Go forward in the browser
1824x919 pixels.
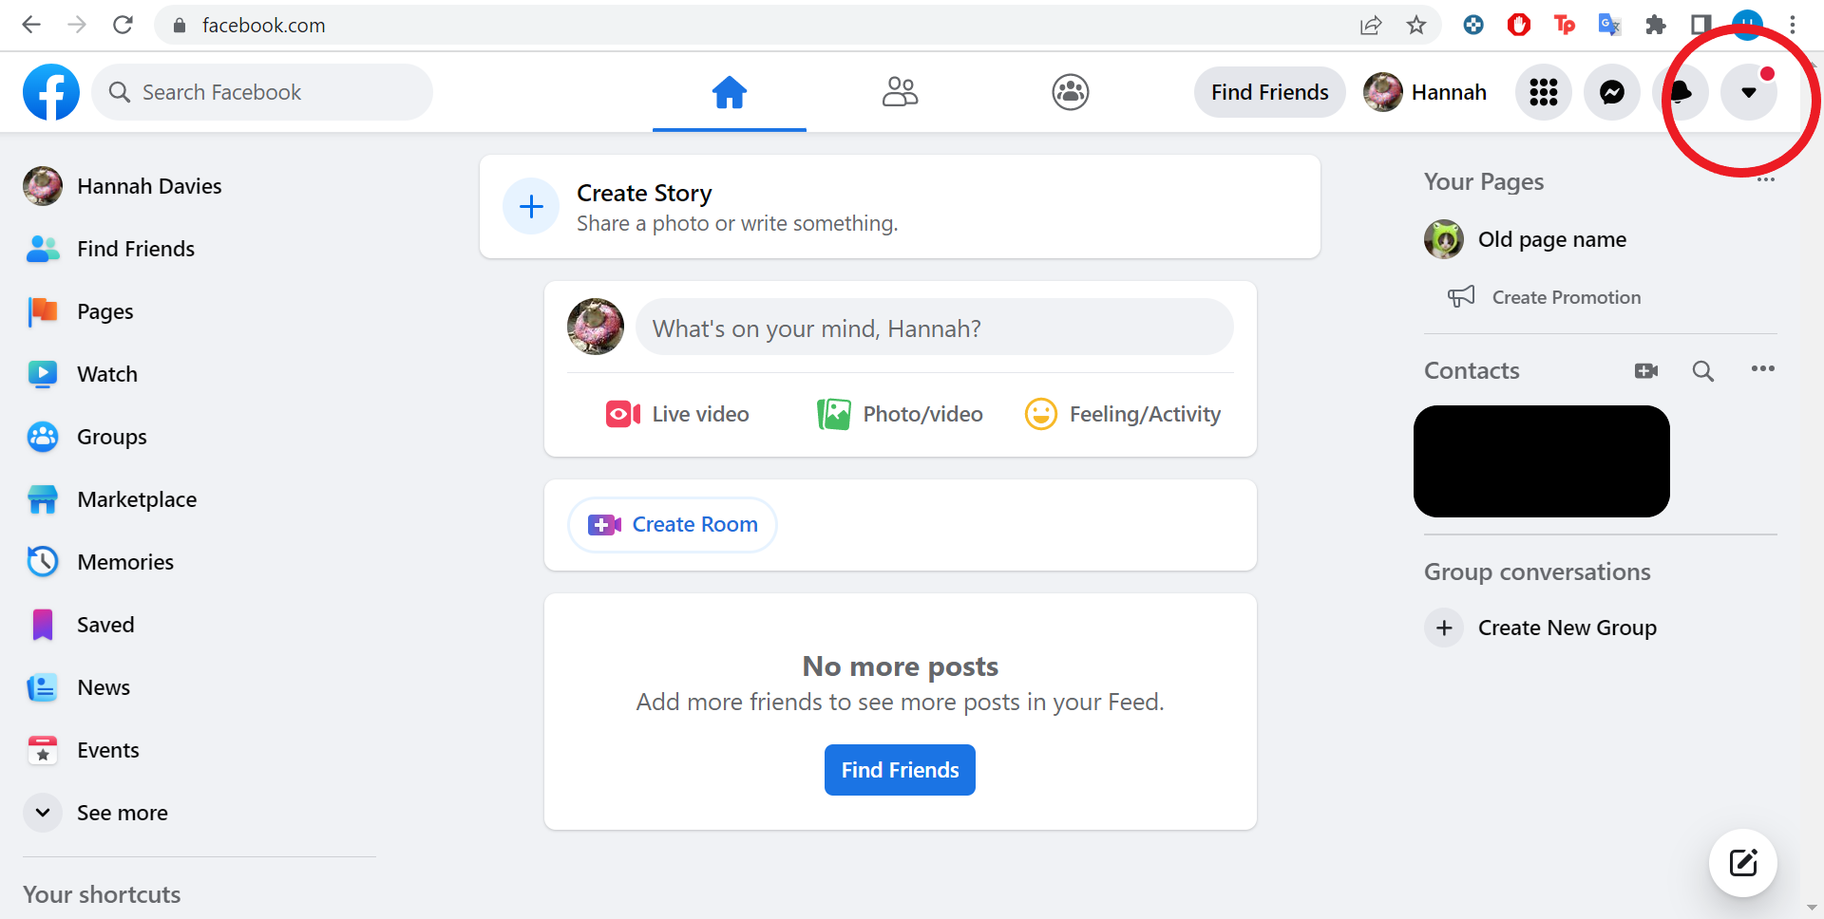pyautogui.click(x=77, y=25)
